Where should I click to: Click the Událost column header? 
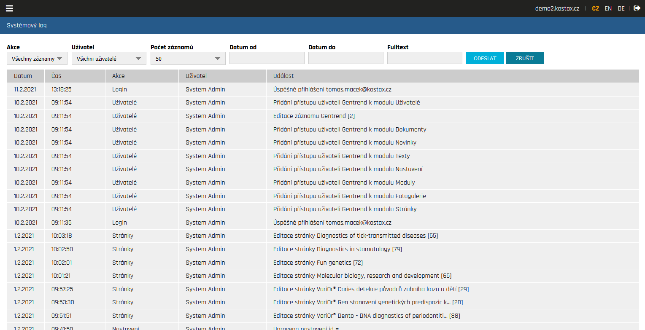pos(283,76)
